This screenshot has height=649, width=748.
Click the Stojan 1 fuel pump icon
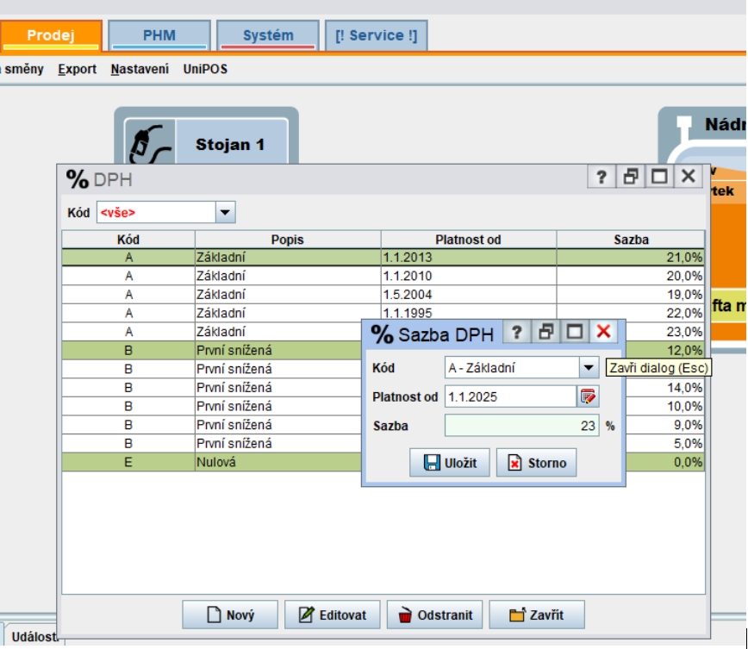click(x=149, y=142)
